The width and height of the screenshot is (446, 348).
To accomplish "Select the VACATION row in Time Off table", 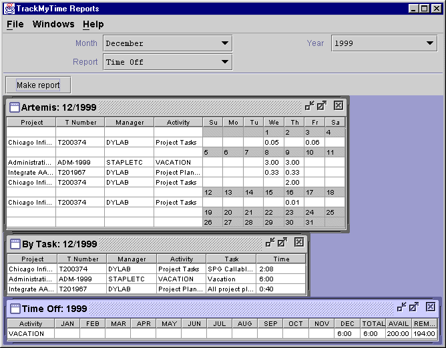I will (27, 333).
